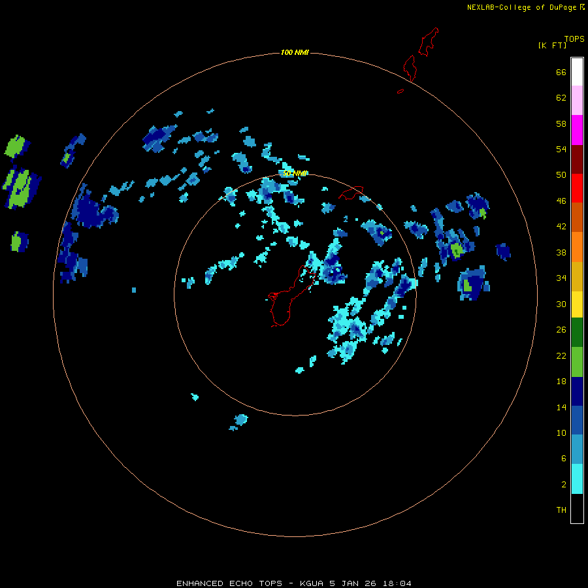Click the "NEXLAB-College of DuPage" credit text
Image resolution: width=588 pixels, height=588 pixels.
pos(521,7)
